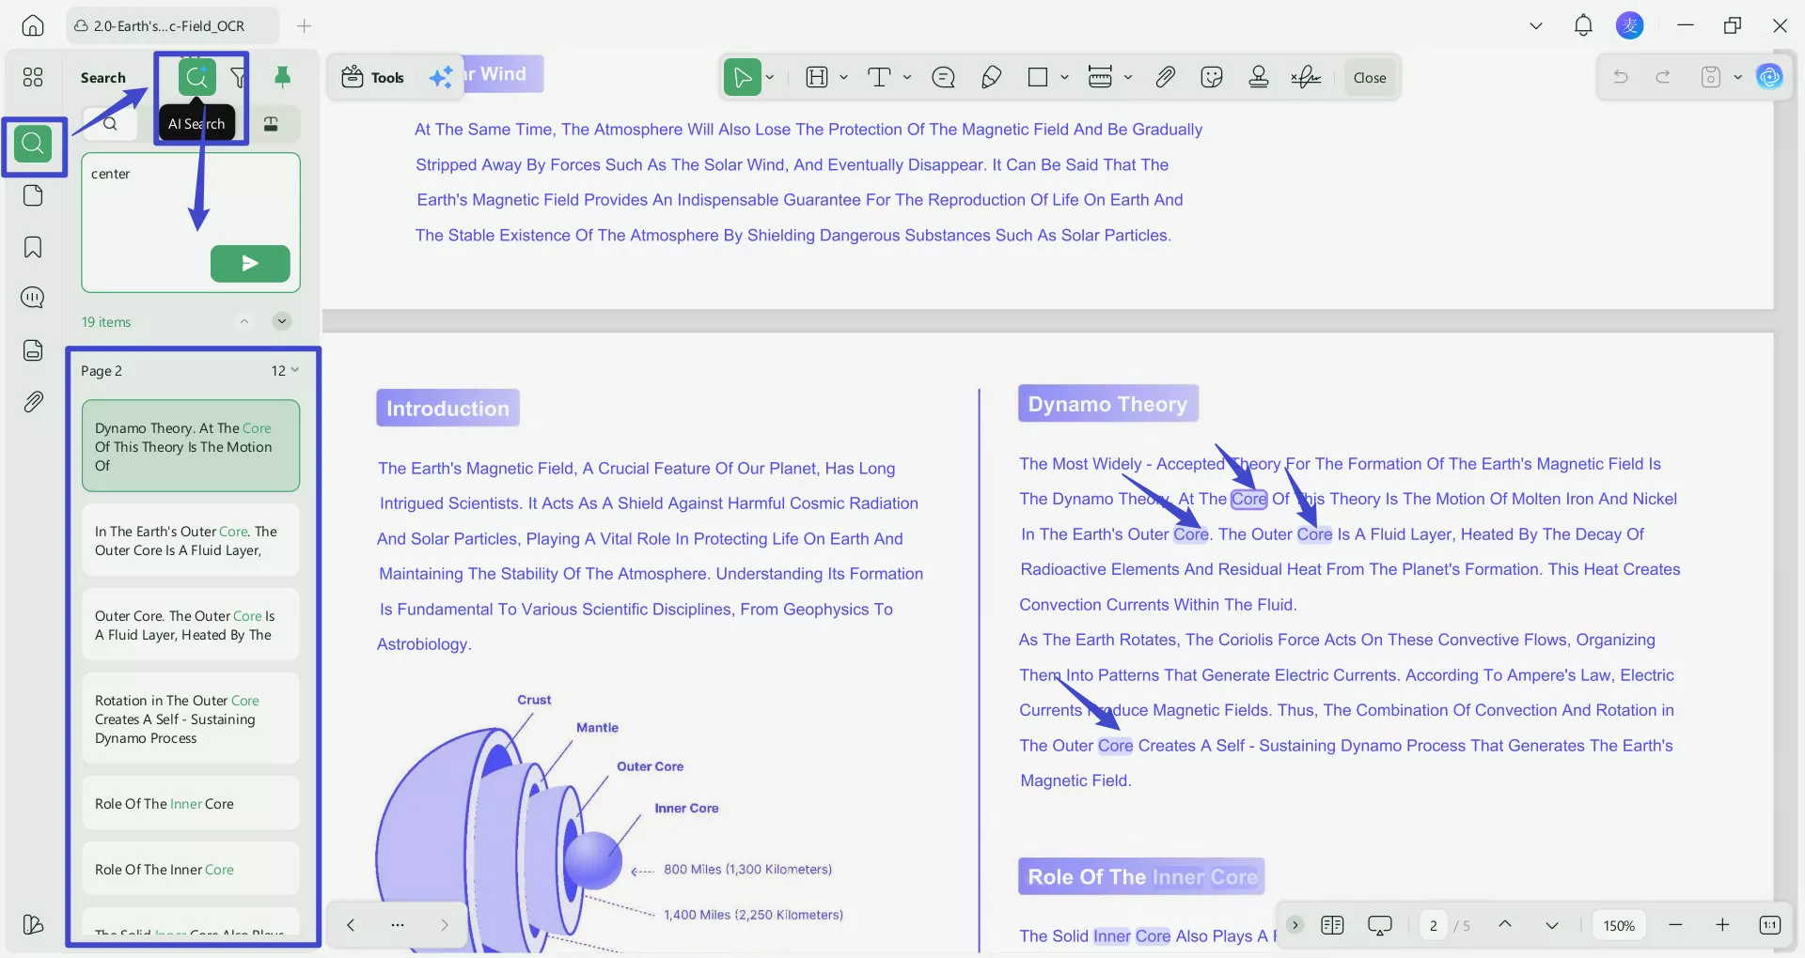The height and width of the screenshot is (958, 1805).
Task: Select the Text annotation tool
Action: (881, 77)
